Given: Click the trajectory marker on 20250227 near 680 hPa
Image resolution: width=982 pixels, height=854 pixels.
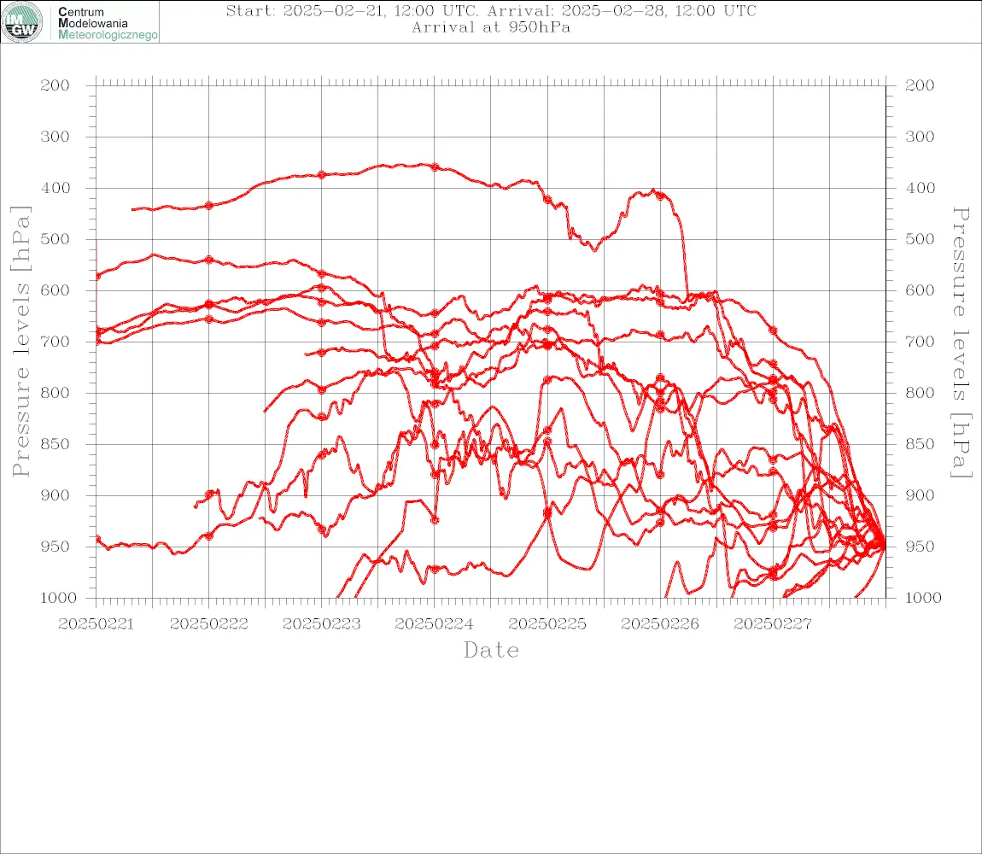Looking at the screenshot, I should 773,330.
